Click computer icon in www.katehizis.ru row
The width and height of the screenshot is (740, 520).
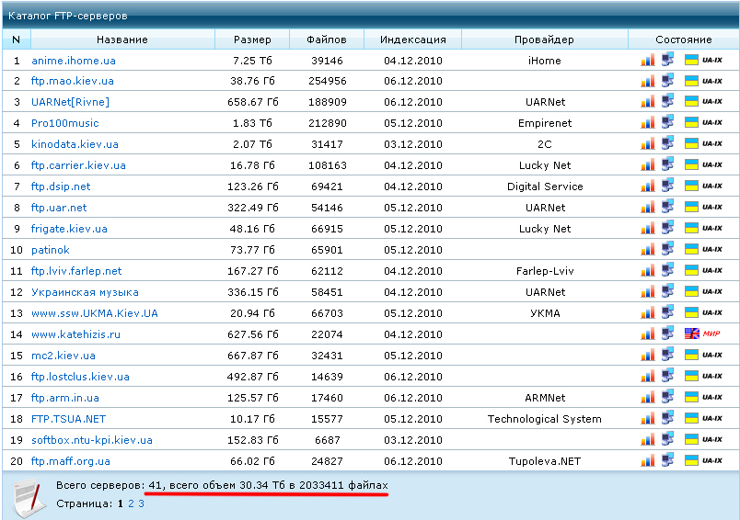point(667,333)
